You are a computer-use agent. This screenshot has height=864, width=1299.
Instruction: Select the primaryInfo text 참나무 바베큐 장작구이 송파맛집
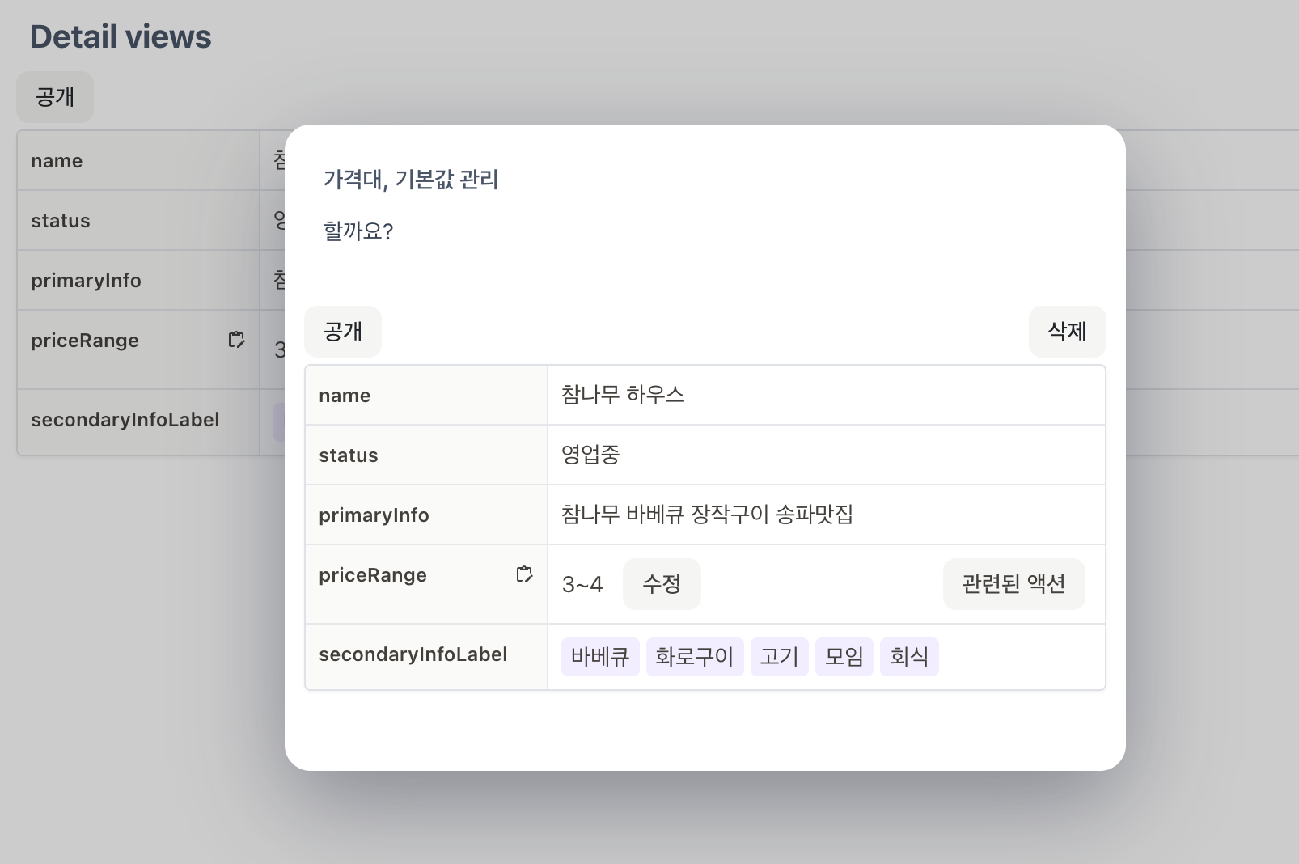pos(709,515)
